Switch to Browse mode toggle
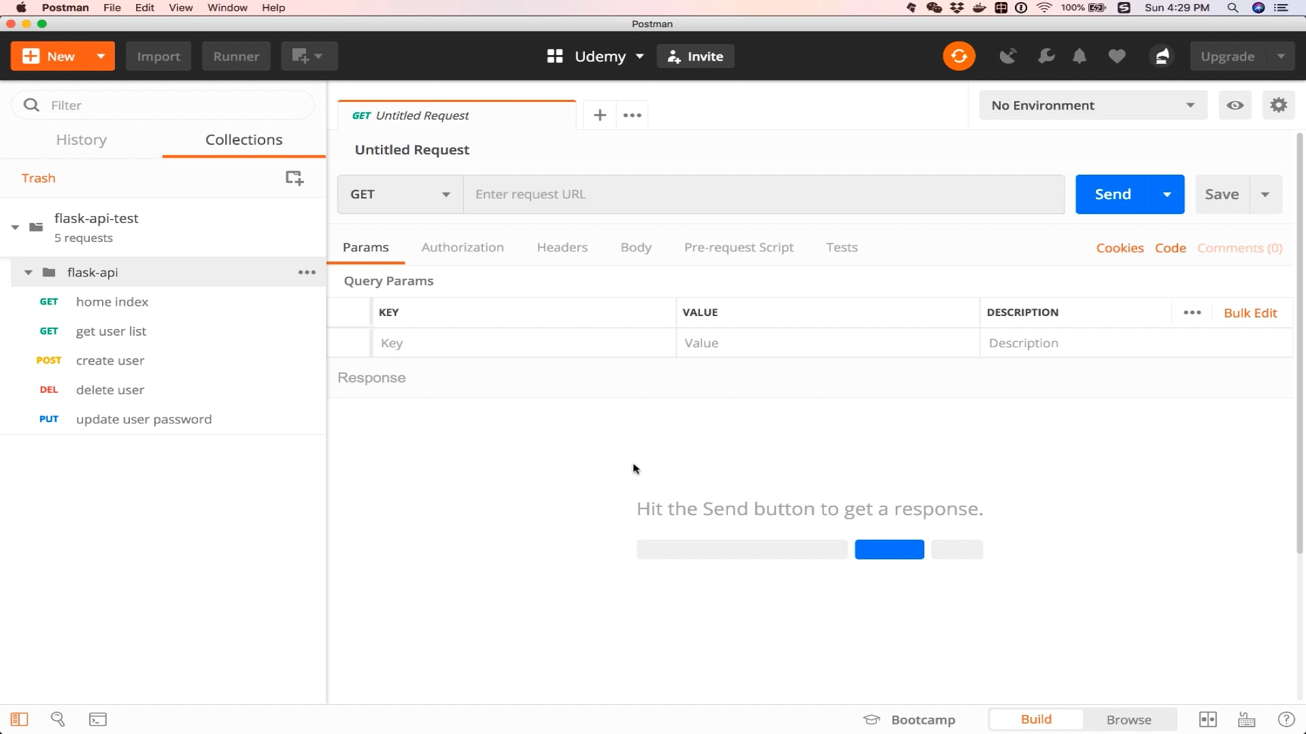Viewport: 1306px width, 734px height. [x=1128, y=719]
